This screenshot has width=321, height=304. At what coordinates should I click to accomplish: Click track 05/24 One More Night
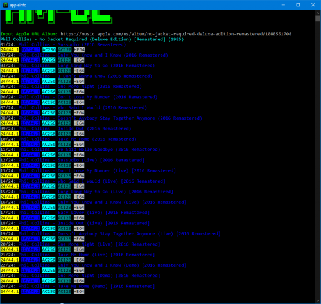click(71, 87)
